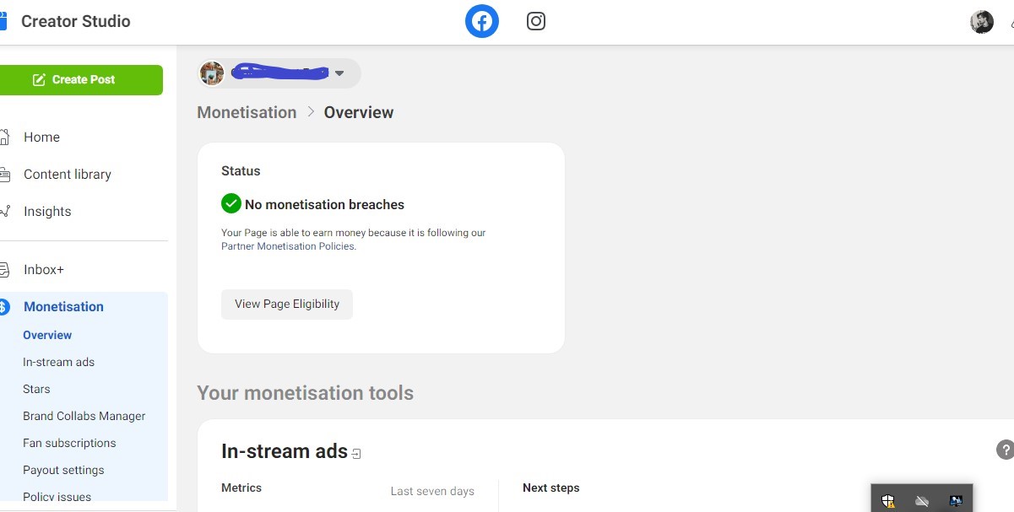Image resolution: width=1014 pixels, height=512 pixels.
Task: Open Windows Security shield tray icon
Action: 888,501
